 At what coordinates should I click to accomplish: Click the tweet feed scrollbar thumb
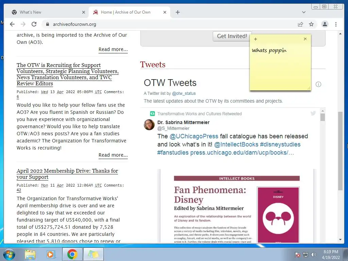(323, 117)
